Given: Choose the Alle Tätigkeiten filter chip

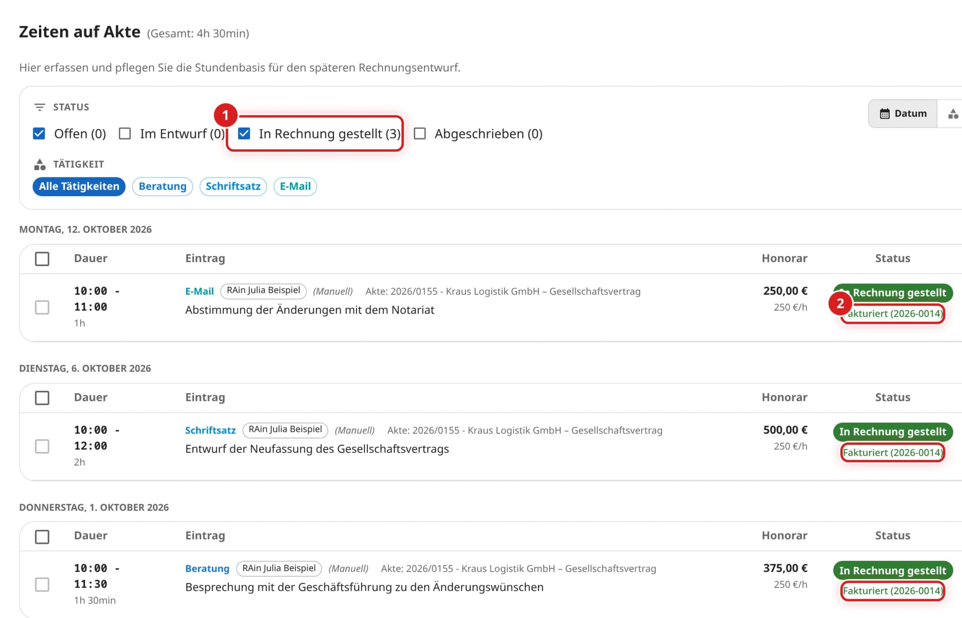Looking at the screenshot, I should click(79, 186).
